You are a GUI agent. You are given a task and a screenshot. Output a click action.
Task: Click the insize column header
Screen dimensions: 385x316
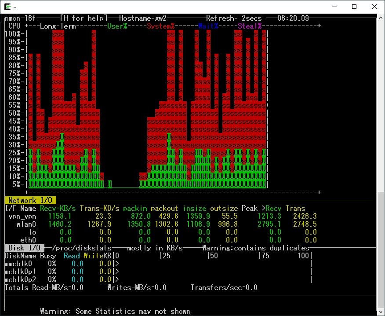click(x=194, y=208)
